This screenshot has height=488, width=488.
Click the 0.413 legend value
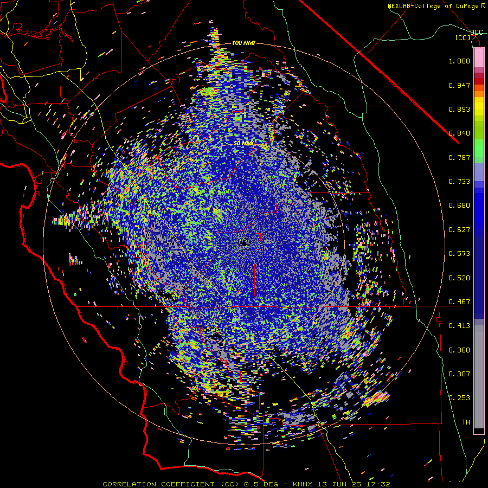459,326
